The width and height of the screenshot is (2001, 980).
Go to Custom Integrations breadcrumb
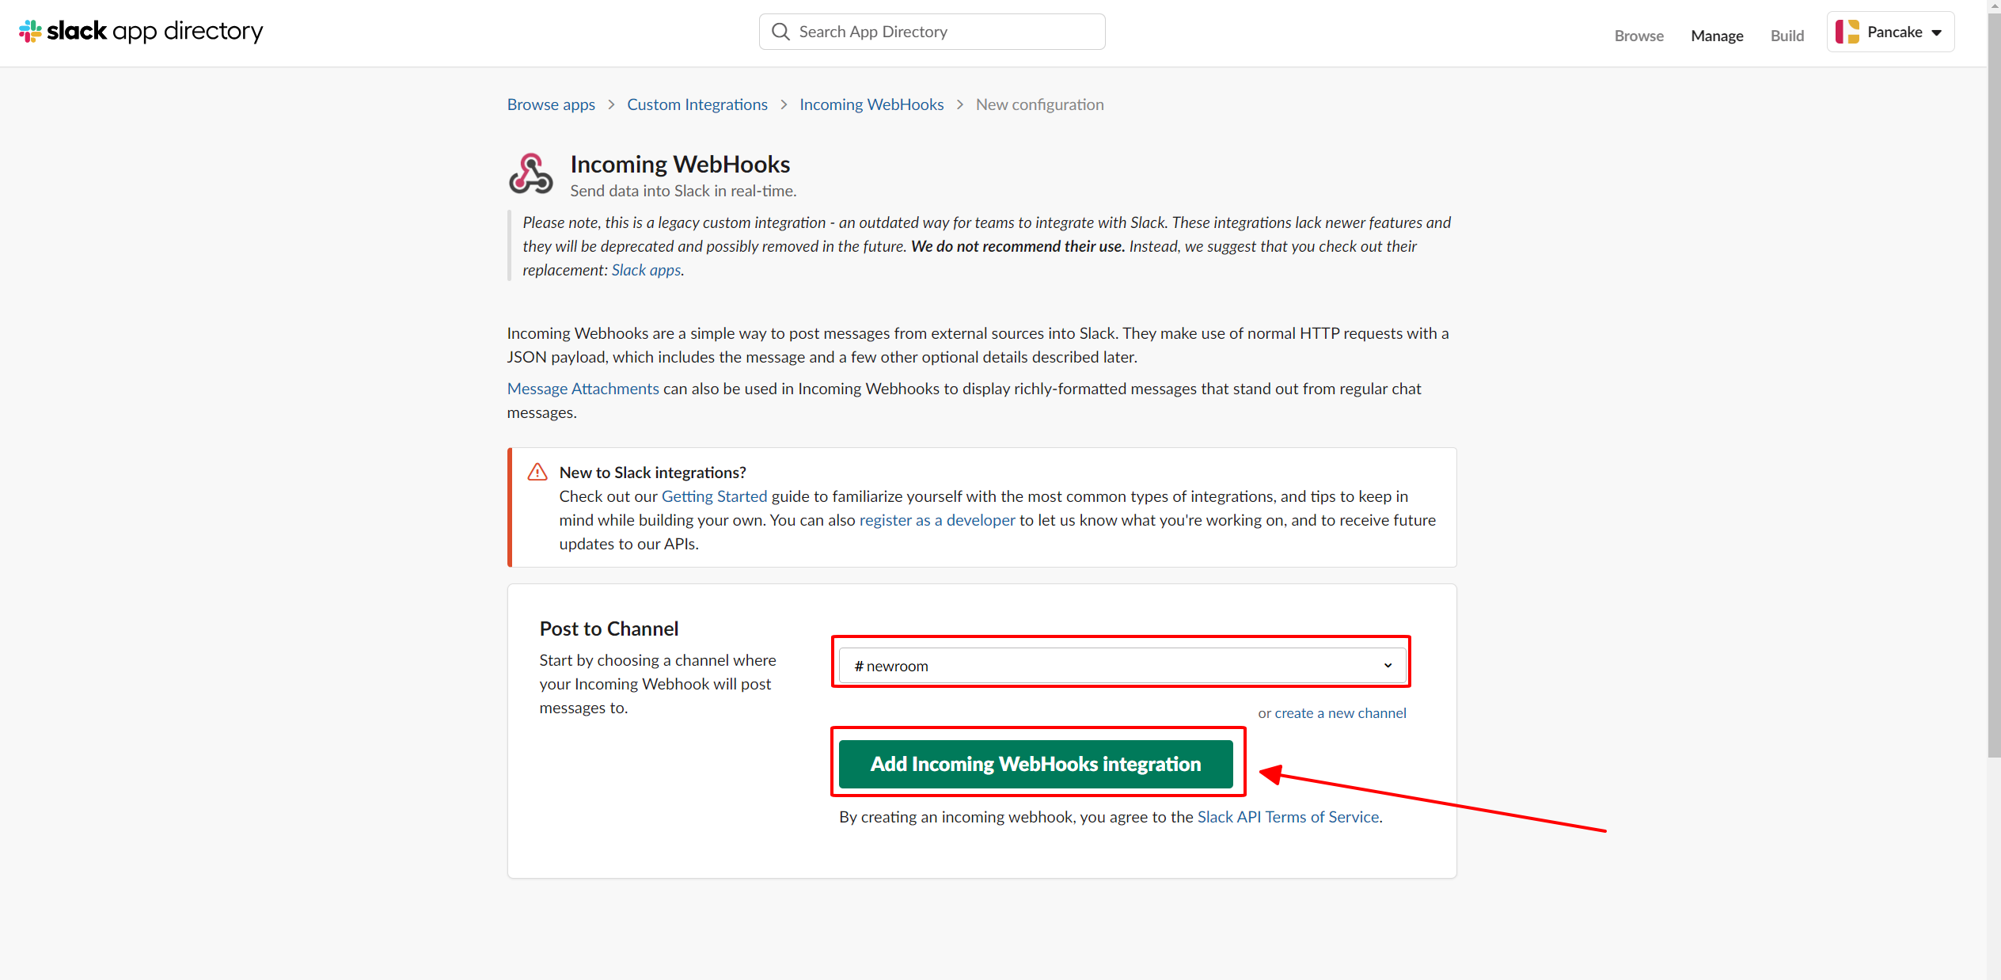coord(697,104)
